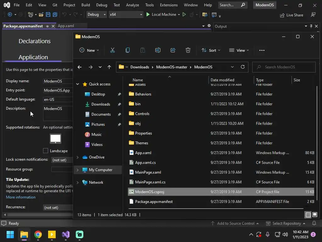
Task: Open the x64 platform dropdown
Action: [126, 14]
